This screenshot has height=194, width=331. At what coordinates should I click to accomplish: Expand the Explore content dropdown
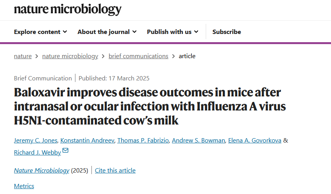click(40, 32)
